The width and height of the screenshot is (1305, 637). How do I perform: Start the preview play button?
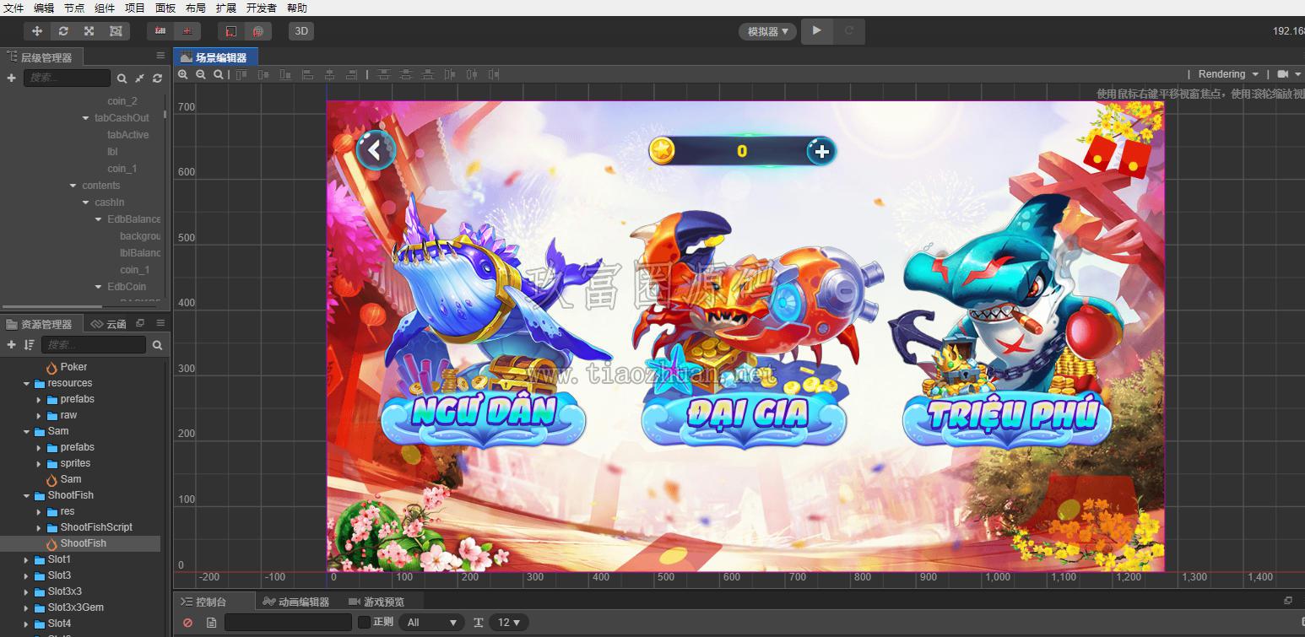tap(816, 31)
